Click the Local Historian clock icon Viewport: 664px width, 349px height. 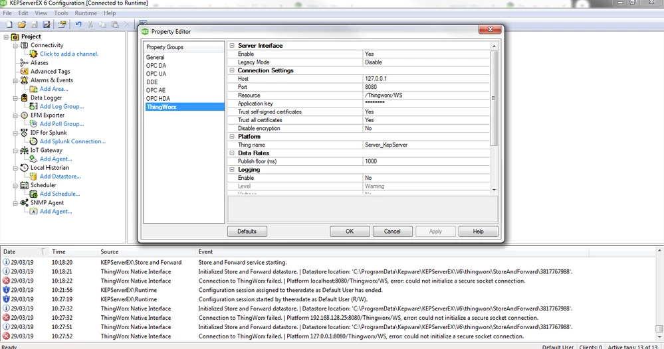pyautogui.click(x=24, y=168)
